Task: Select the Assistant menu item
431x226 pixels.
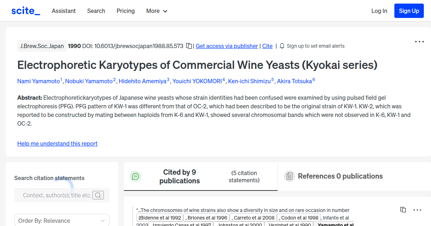Action: (x=64, y=11)
